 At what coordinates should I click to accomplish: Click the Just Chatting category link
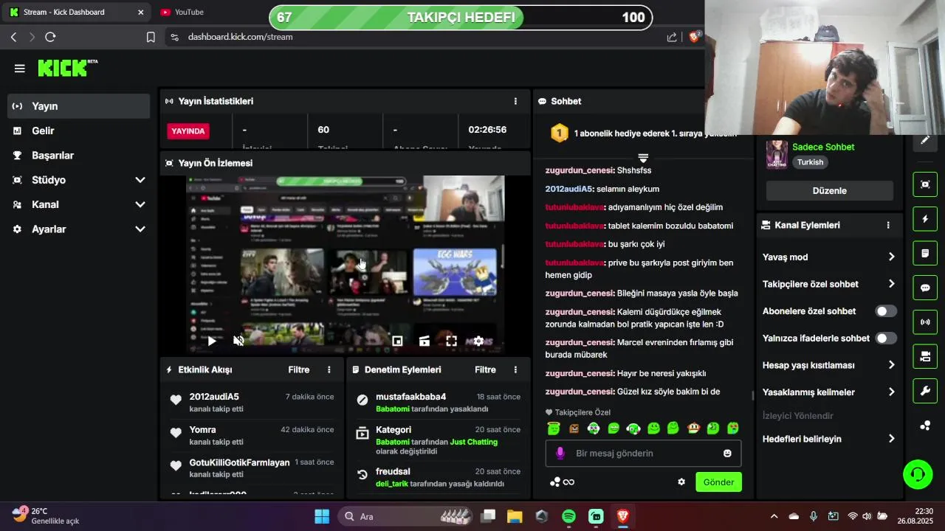474,442
